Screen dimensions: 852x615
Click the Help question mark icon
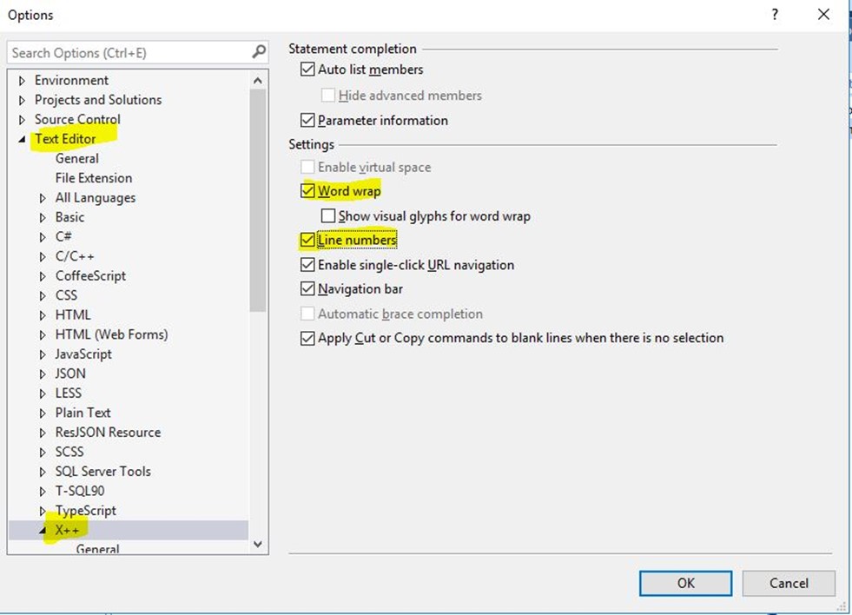pos(774,15)
